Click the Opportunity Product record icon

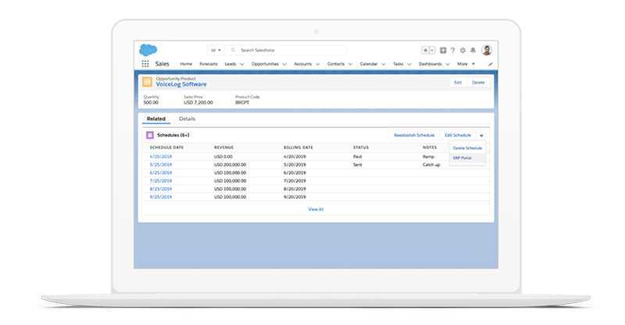pyautogui.click(x=147, y=82)
